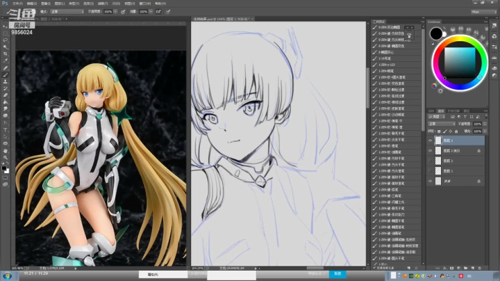Select the Healing Brush tool
Screen dimensions: 500x281
(x=5, y=67)
